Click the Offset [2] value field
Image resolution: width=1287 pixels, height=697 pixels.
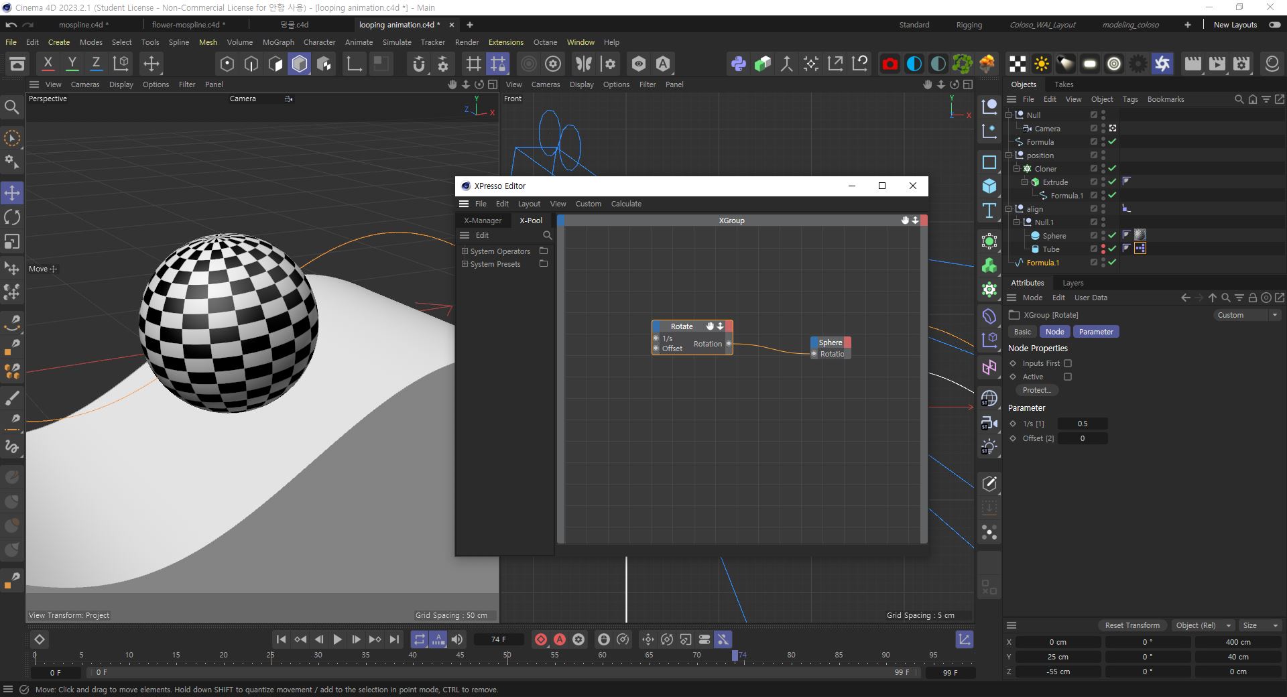click(x=1083, y=438)
